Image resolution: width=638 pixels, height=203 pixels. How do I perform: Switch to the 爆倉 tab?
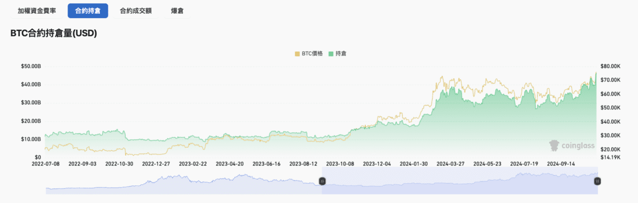pyautogui.click(x=178, y=11)
